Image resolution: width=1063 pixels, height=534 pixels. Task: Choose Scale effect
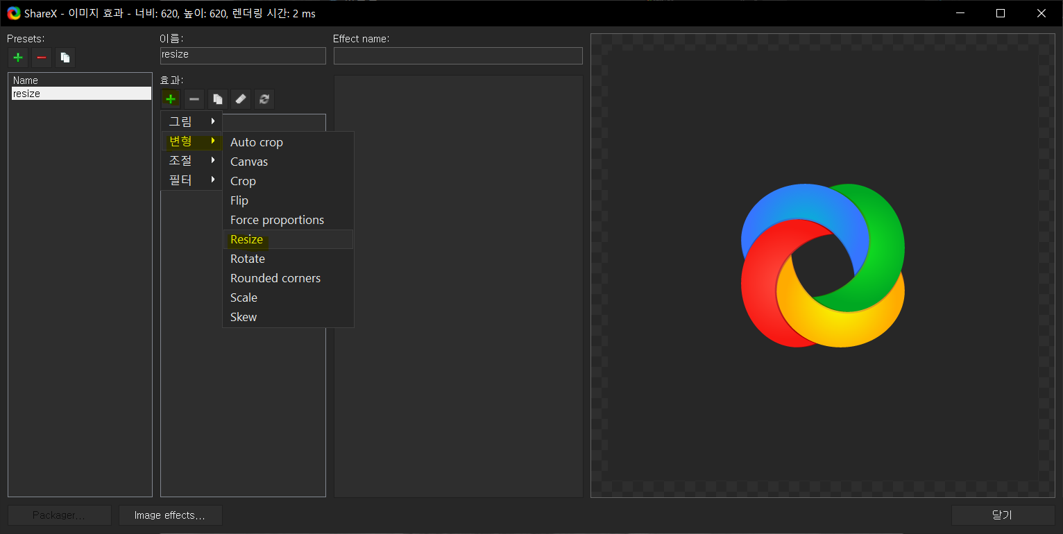(x=288, y=298)
